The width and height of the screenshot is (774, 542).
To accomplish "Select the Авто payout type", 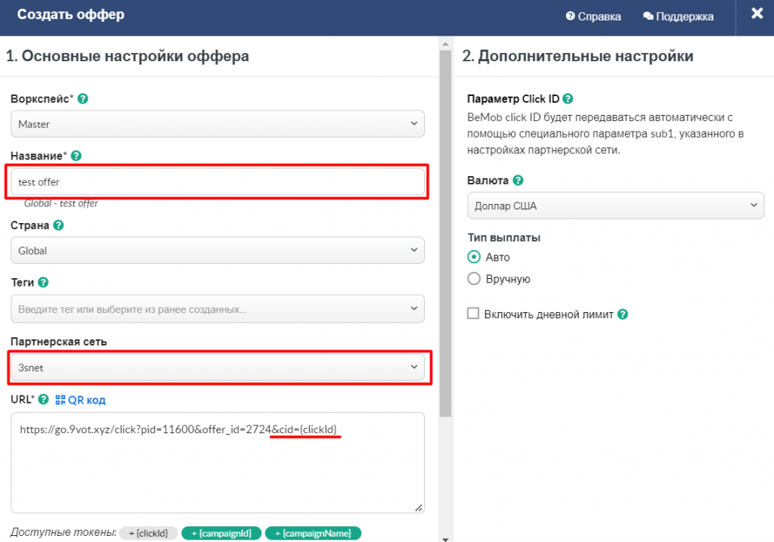I will (474, 257).
